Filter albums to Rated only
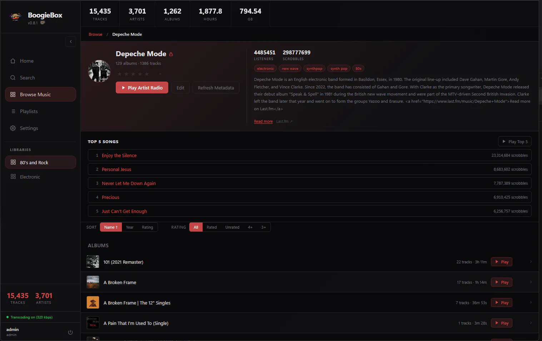The height and width of the screenshot is (341, 542). [x=212, y=227]
